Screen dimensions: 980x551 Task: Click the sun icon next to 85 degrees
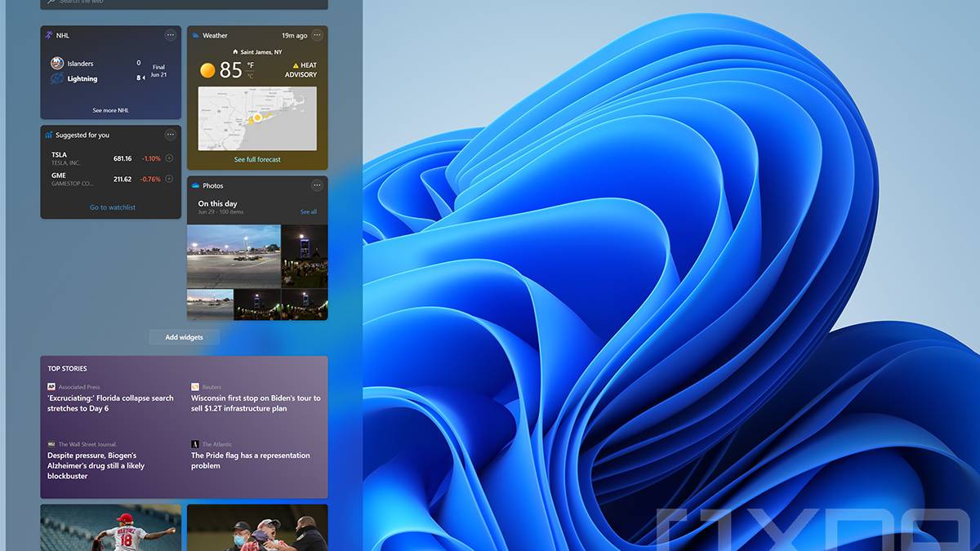point(207,71)
